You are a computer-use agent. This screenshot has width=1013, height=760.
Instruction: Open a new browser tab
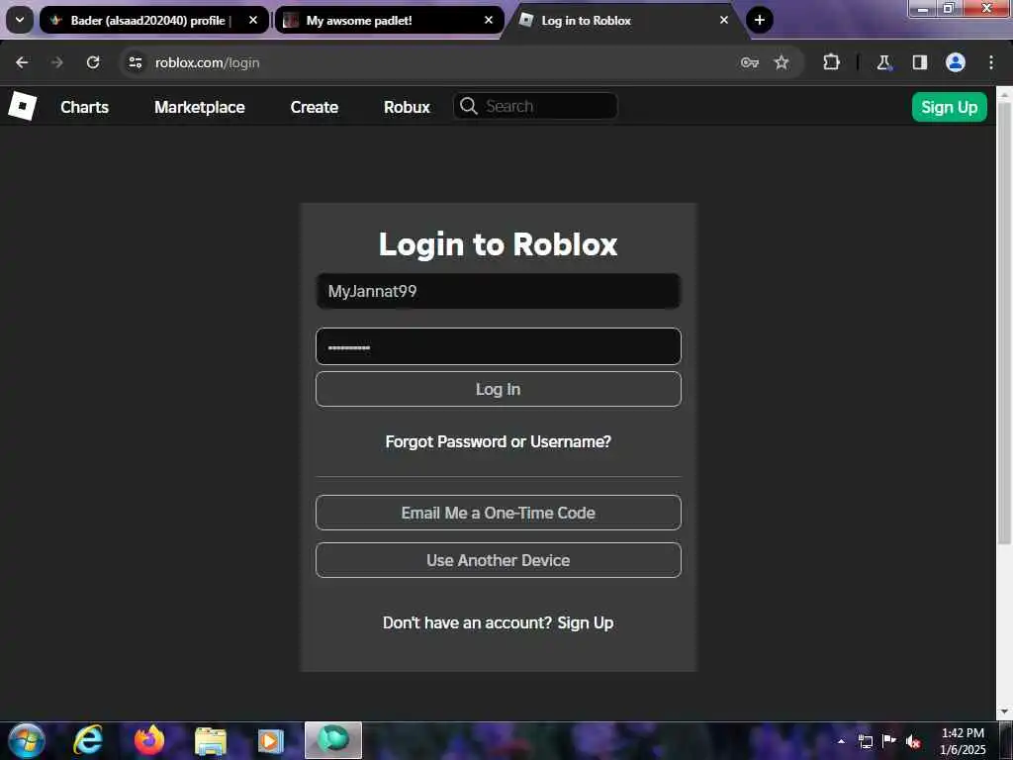760,20
